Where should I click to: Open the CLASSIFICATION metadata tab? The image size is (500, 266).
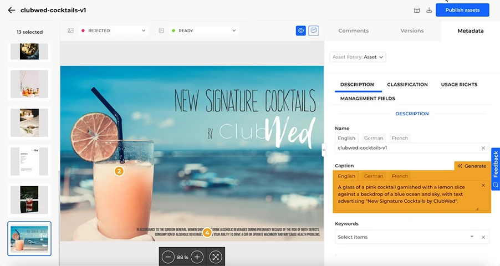coord(407,85)
